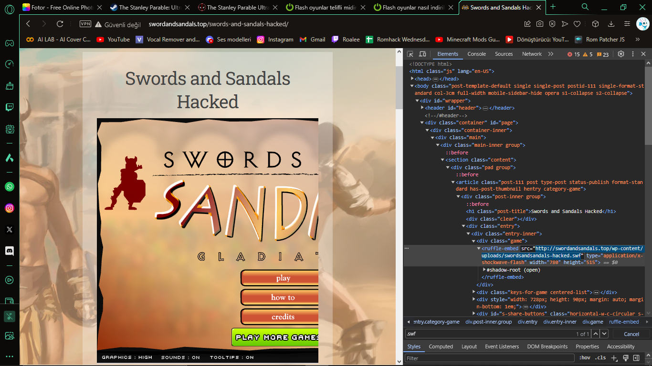Expand the keys-for-game div
This screenshot has height=366, width=652.
[x=473, y=292]
